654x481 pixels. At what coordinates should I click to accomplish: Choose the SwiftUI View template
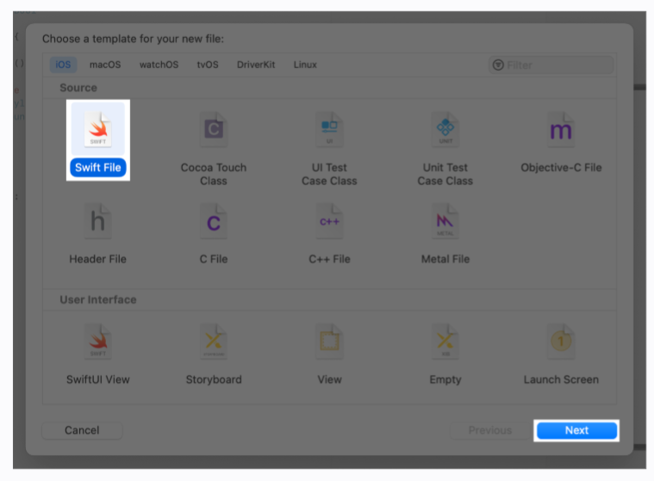coord(98,355)
